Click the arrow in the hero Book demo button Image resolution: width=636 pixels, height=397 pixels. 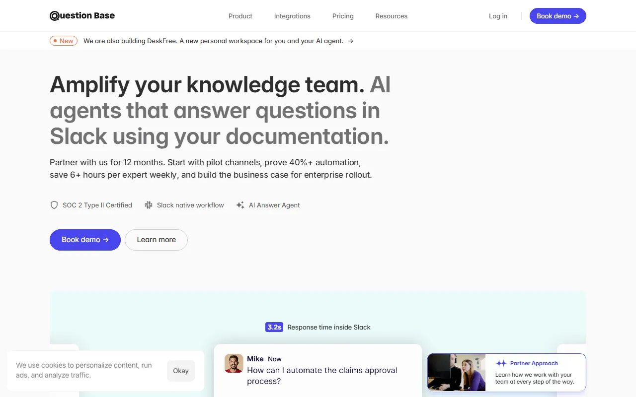pos(105,240)
